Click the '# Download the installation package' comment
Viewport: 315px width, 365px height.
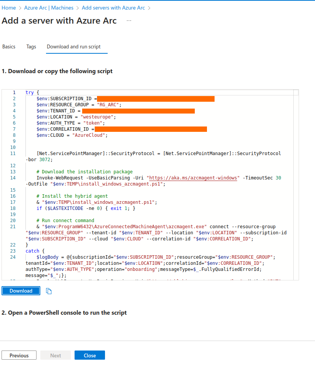point(84,172)
